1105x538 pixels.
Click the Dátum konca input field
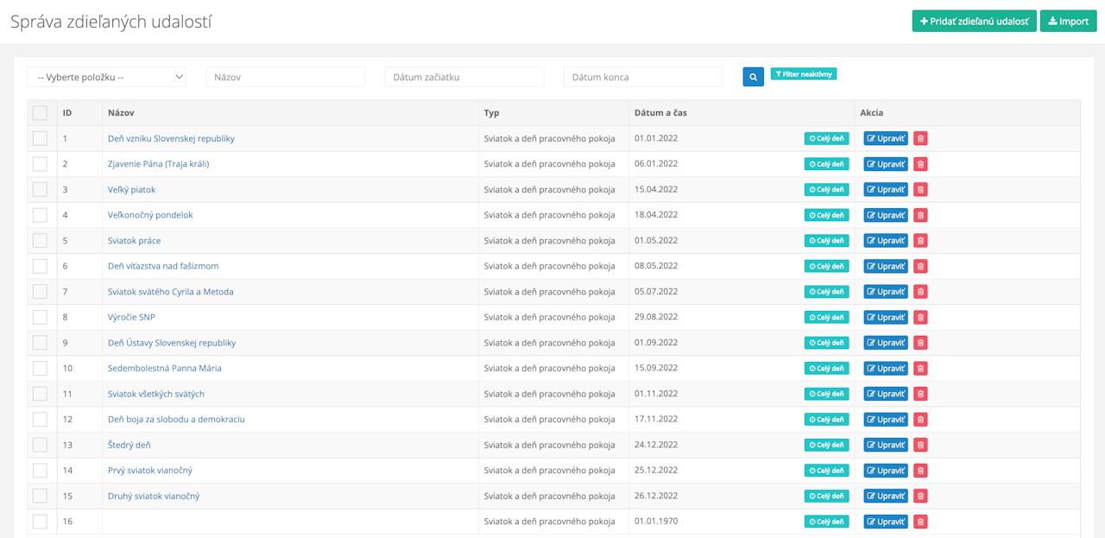pyautogui.click(x=643, y=77)
